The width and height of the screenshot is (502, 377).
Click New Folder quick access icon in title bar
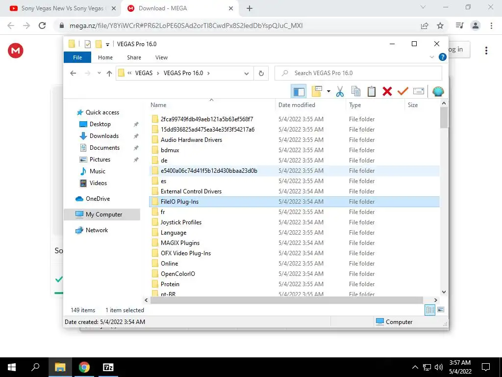[x=99, y=44]
